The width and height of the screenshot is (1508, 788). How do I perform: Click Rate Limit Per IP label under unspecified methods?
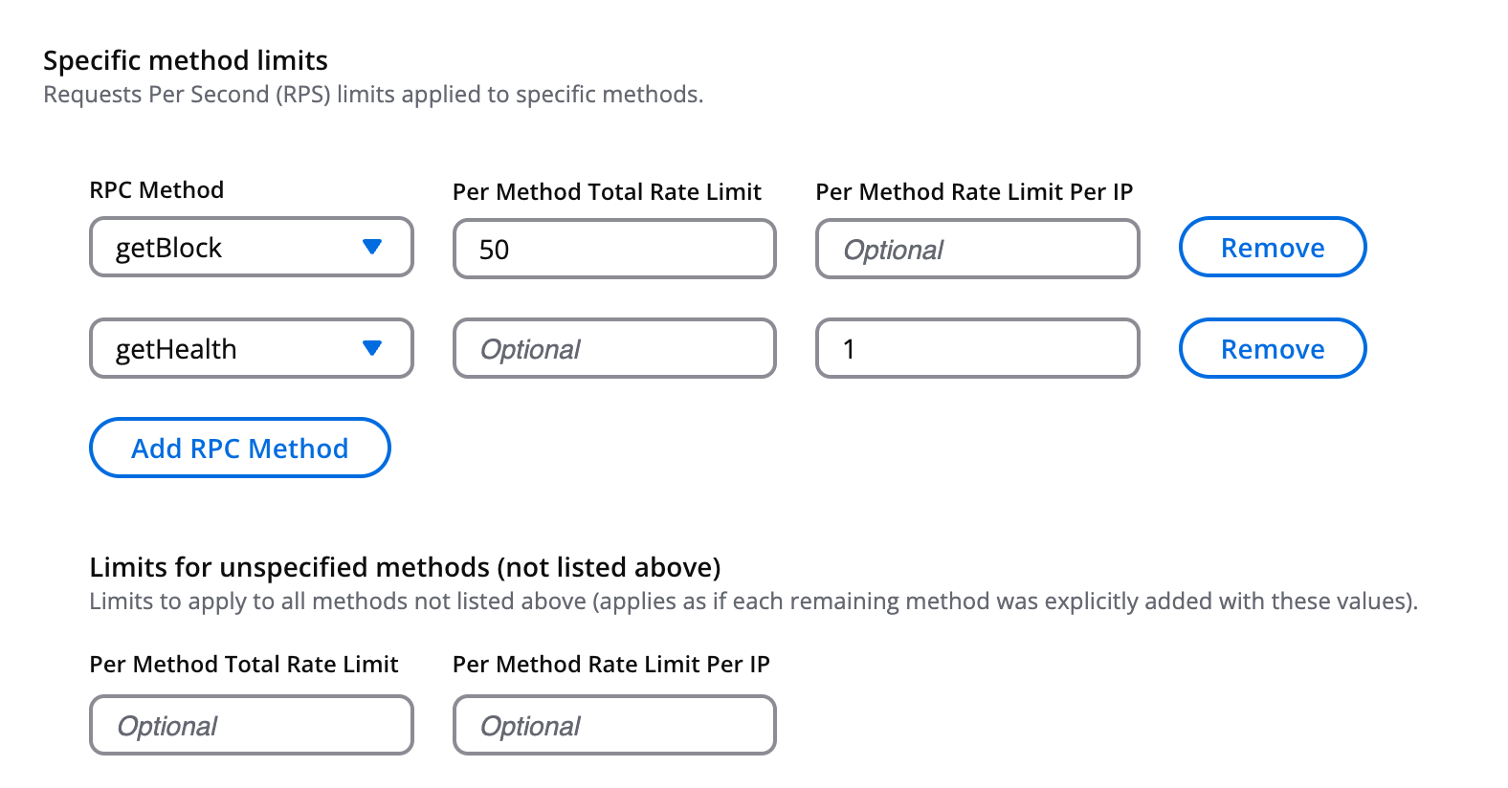coord(610,665)
